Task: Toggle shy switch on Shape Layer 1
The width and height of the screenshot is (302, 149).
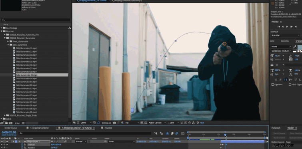Action: point(52,141)
